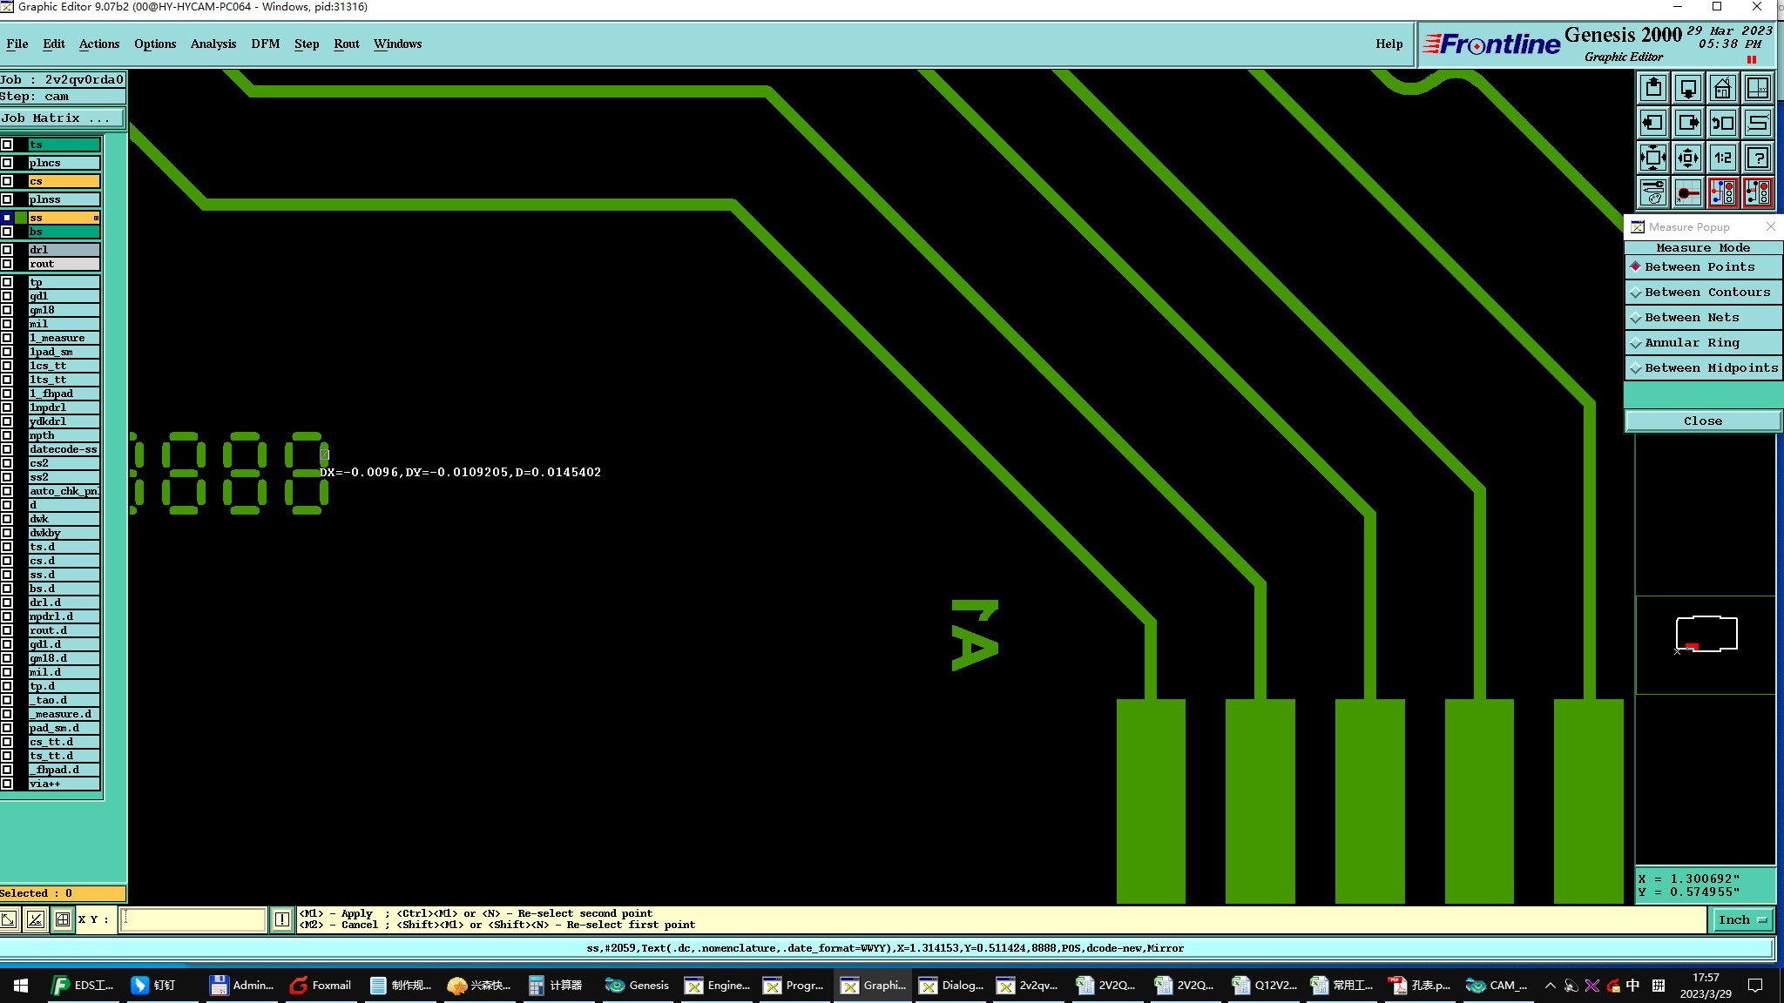Screen dimensions: 1784x1003
Task: Open the Analysis menu
Action: [213, 44]
